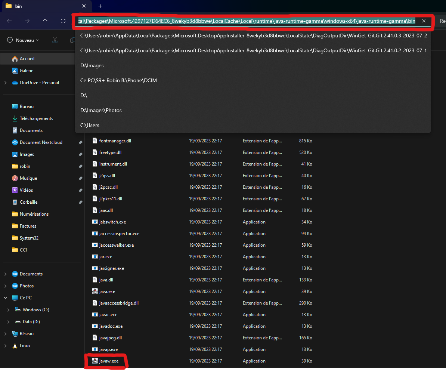Select Data (D:) in the sidebar
The image size is (446, 370).
31,322
